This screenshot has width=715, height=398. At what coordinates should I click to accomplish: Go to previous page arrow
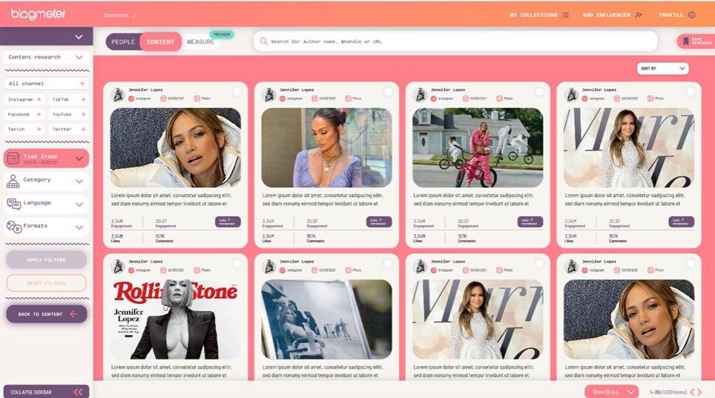coord(692,392)
